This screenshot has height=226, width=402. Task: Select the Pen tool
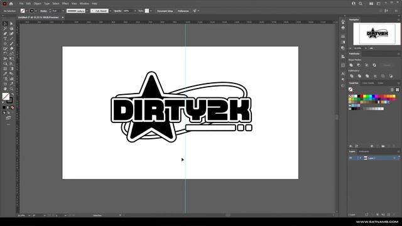coord(5,33)
